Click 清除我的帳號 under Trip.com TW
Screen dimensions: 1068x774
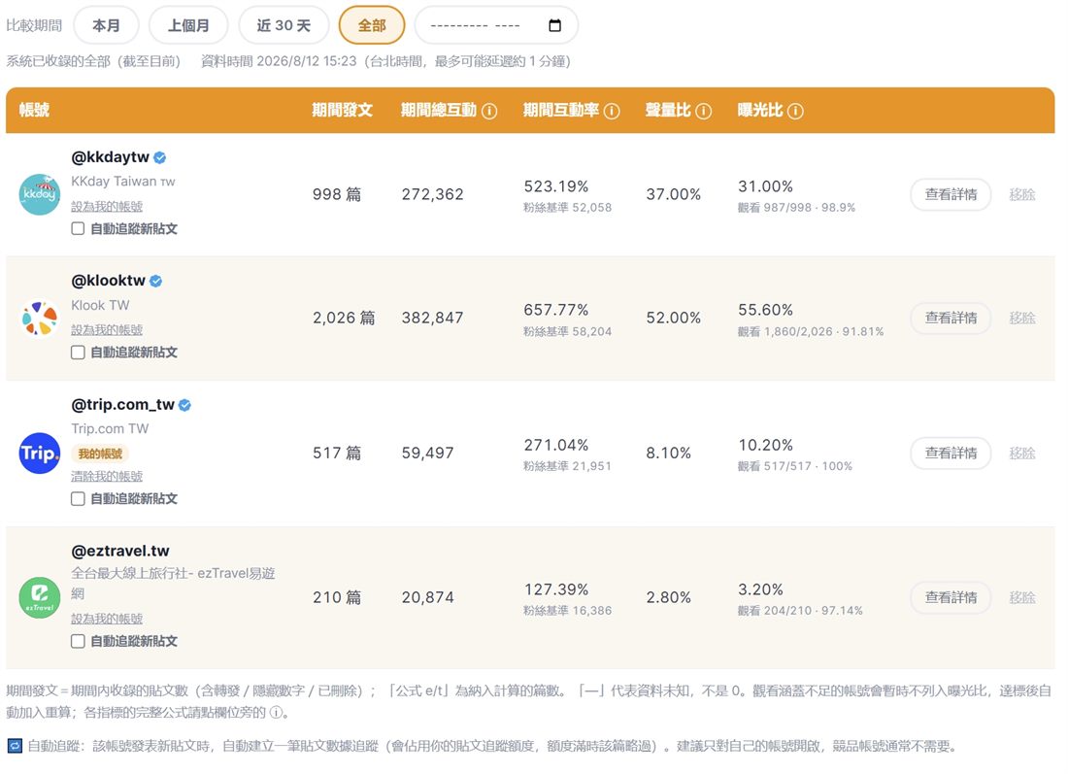pyautogui.click(x=107, y=476)
